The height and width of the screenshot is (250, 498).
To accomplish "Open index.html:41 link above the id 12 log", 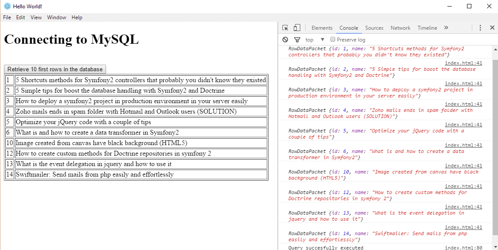I will 464,186.
